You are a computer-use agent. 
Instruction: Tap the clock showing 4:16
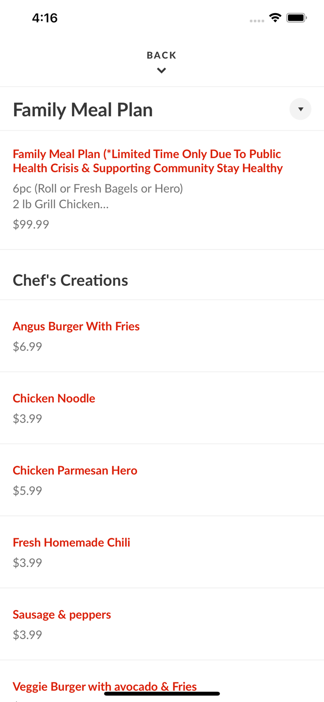(45, 18)
